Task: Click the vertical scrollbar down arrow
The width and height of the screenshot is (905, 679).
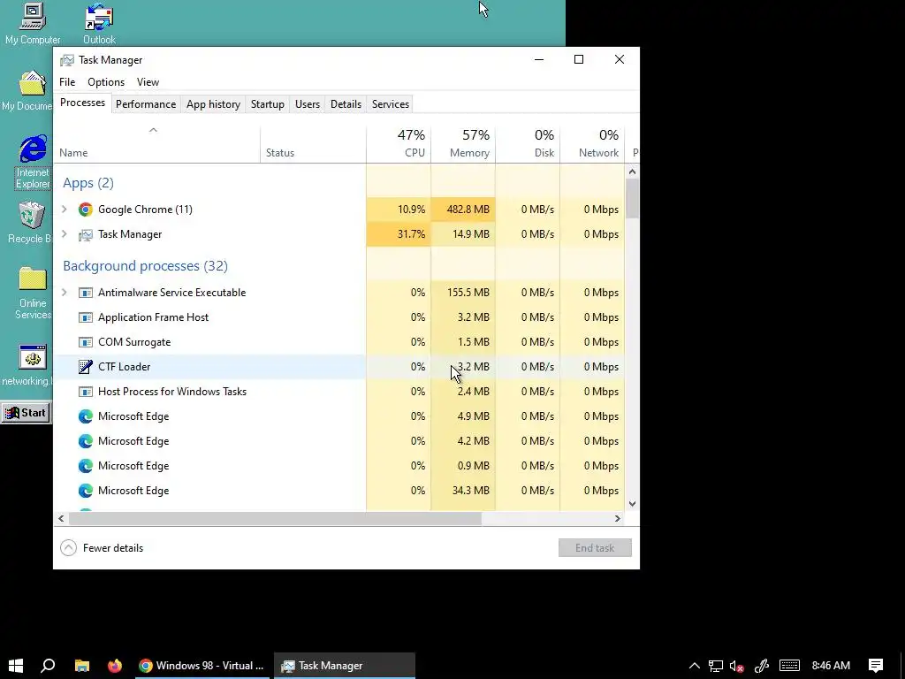Action: click(632, 503)
